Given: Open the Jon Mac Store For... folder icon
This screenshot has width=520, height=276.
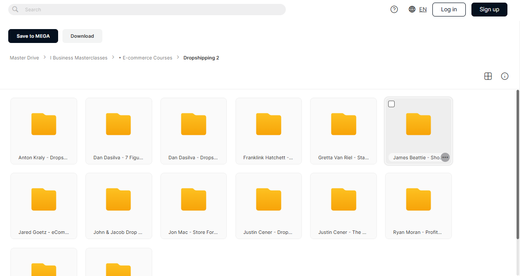Looking at the screenshot, I should click(x=194, y=199).
